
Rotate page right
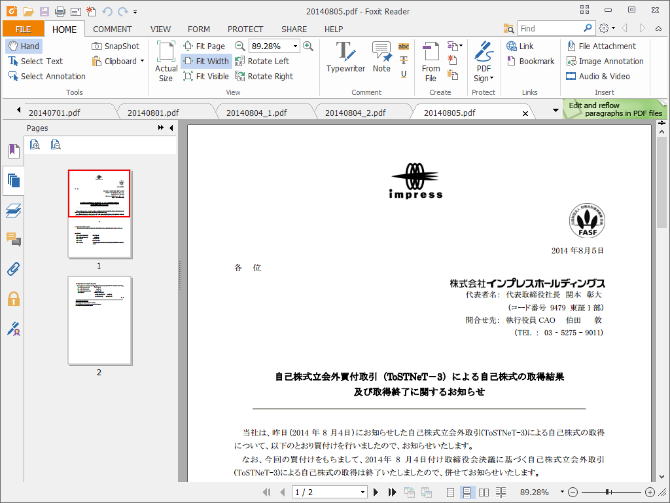coord(264,76)
